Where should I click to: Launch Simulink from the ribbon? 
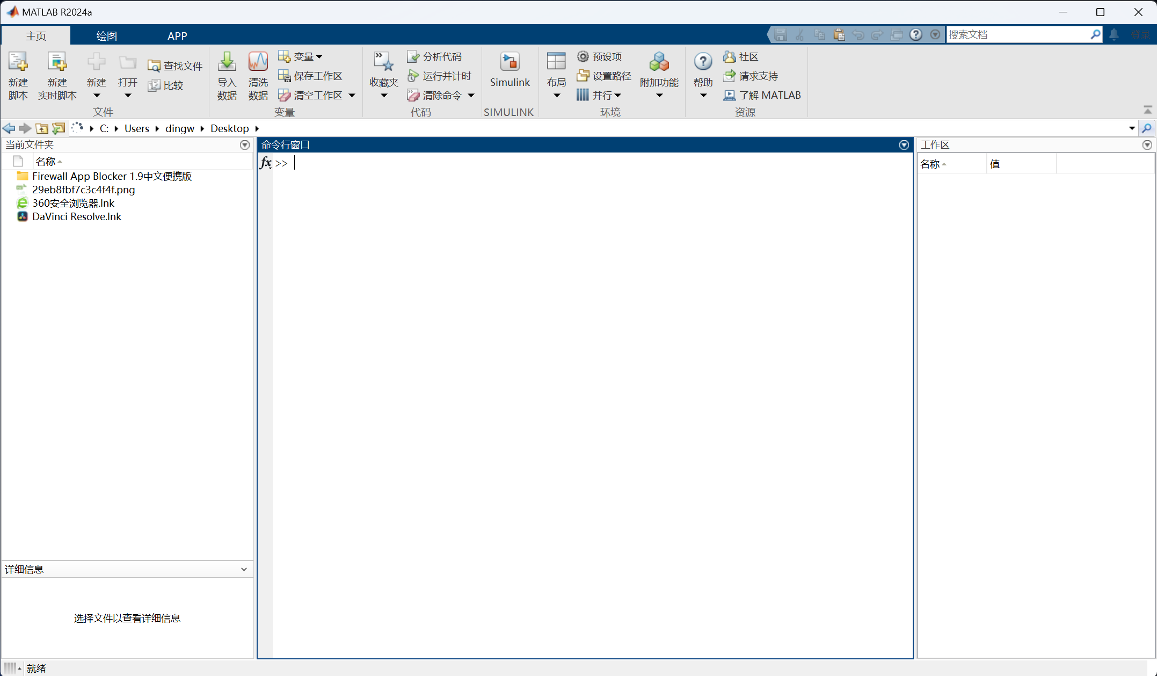510,63
